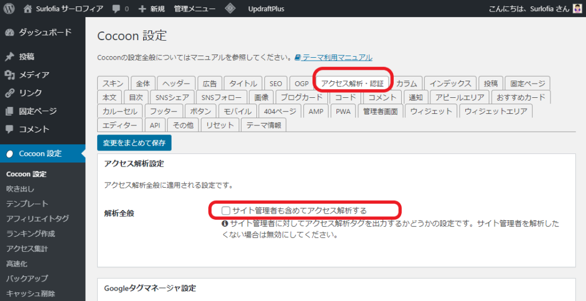Image resolution: width=586 pixels, height=301 pixels.
Task: Switch to the 目次 tab
Action: coord(136,97)
